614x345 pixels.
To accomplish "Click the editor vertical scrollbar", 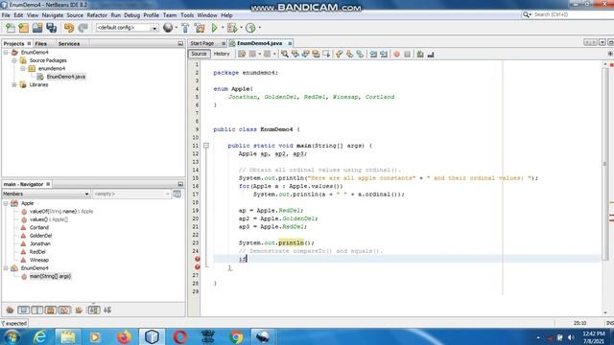I will click(605, 164).
